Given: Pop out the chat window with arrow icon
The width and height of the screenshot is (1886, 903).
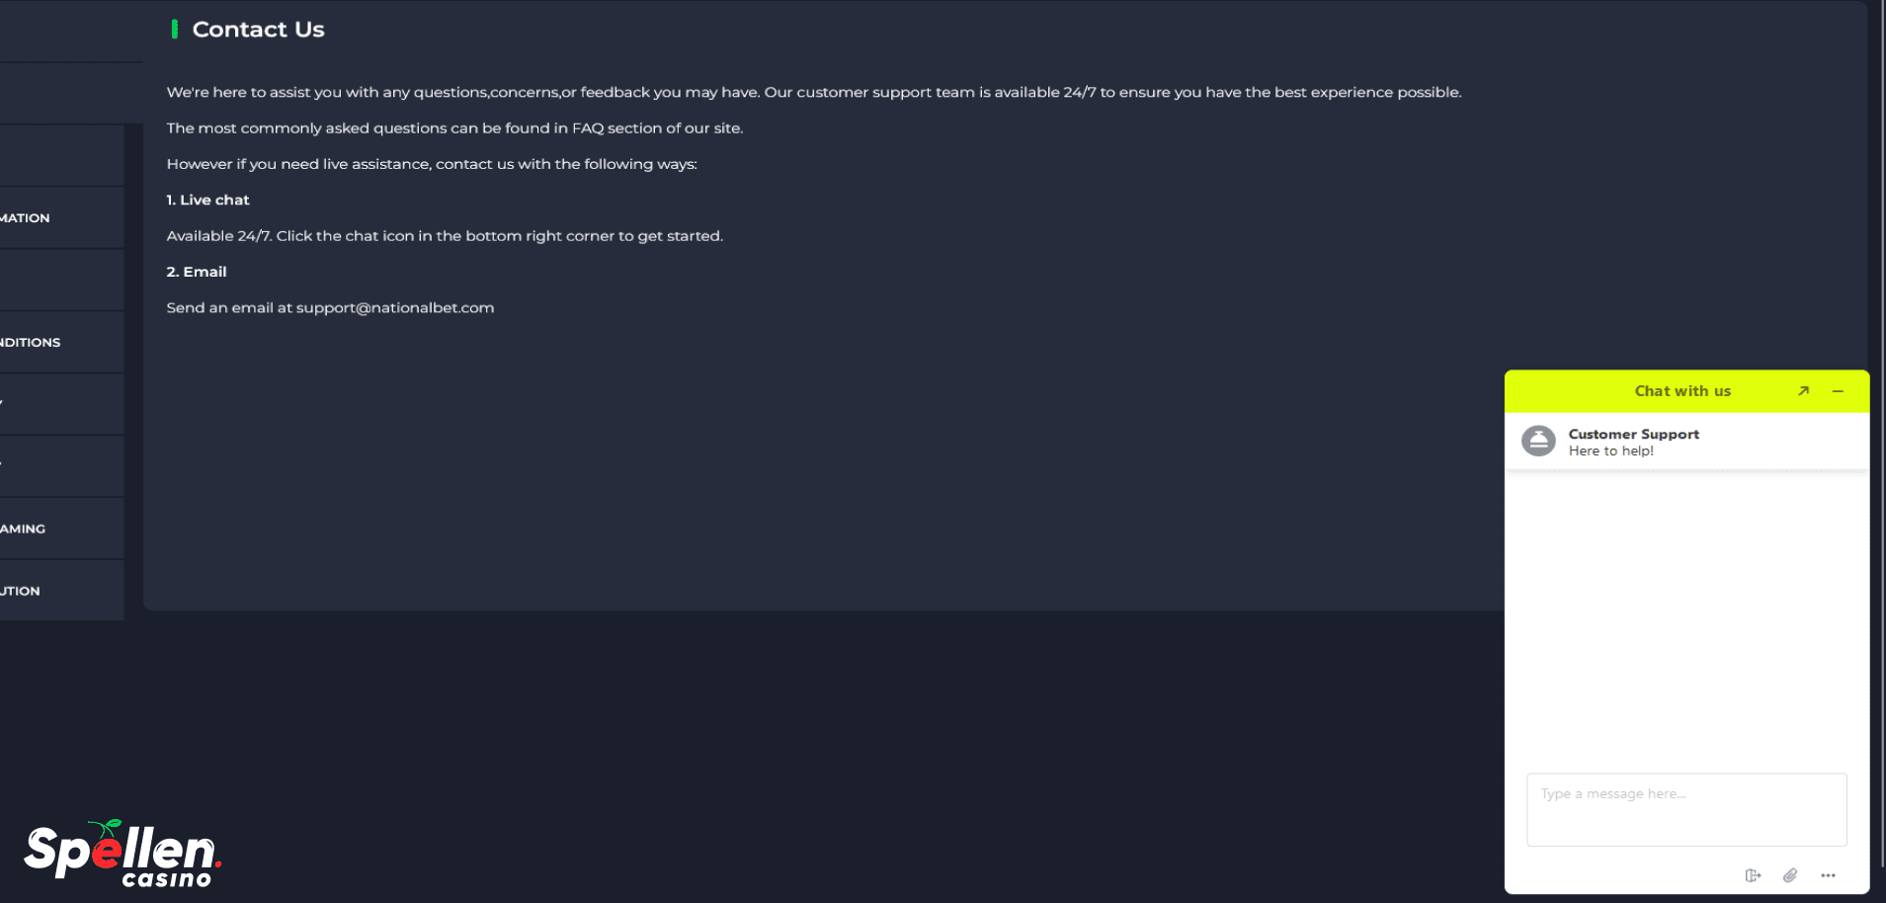Looking at the screenshot, I should (1803, 391).
